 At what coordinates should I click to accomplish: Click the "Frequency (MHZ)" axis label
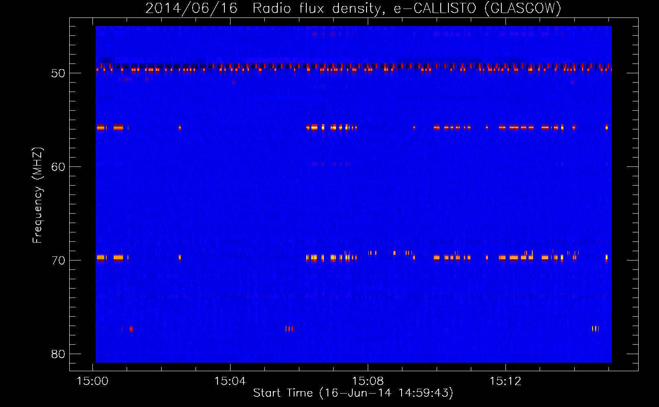click(37, 195)
